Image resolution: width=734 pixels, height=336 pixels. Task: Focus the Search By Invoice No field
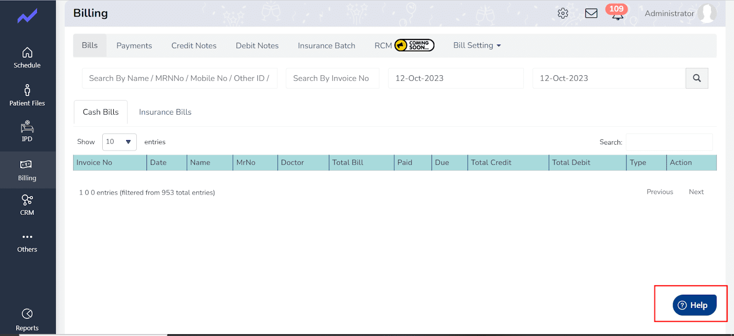click(332, 78)
